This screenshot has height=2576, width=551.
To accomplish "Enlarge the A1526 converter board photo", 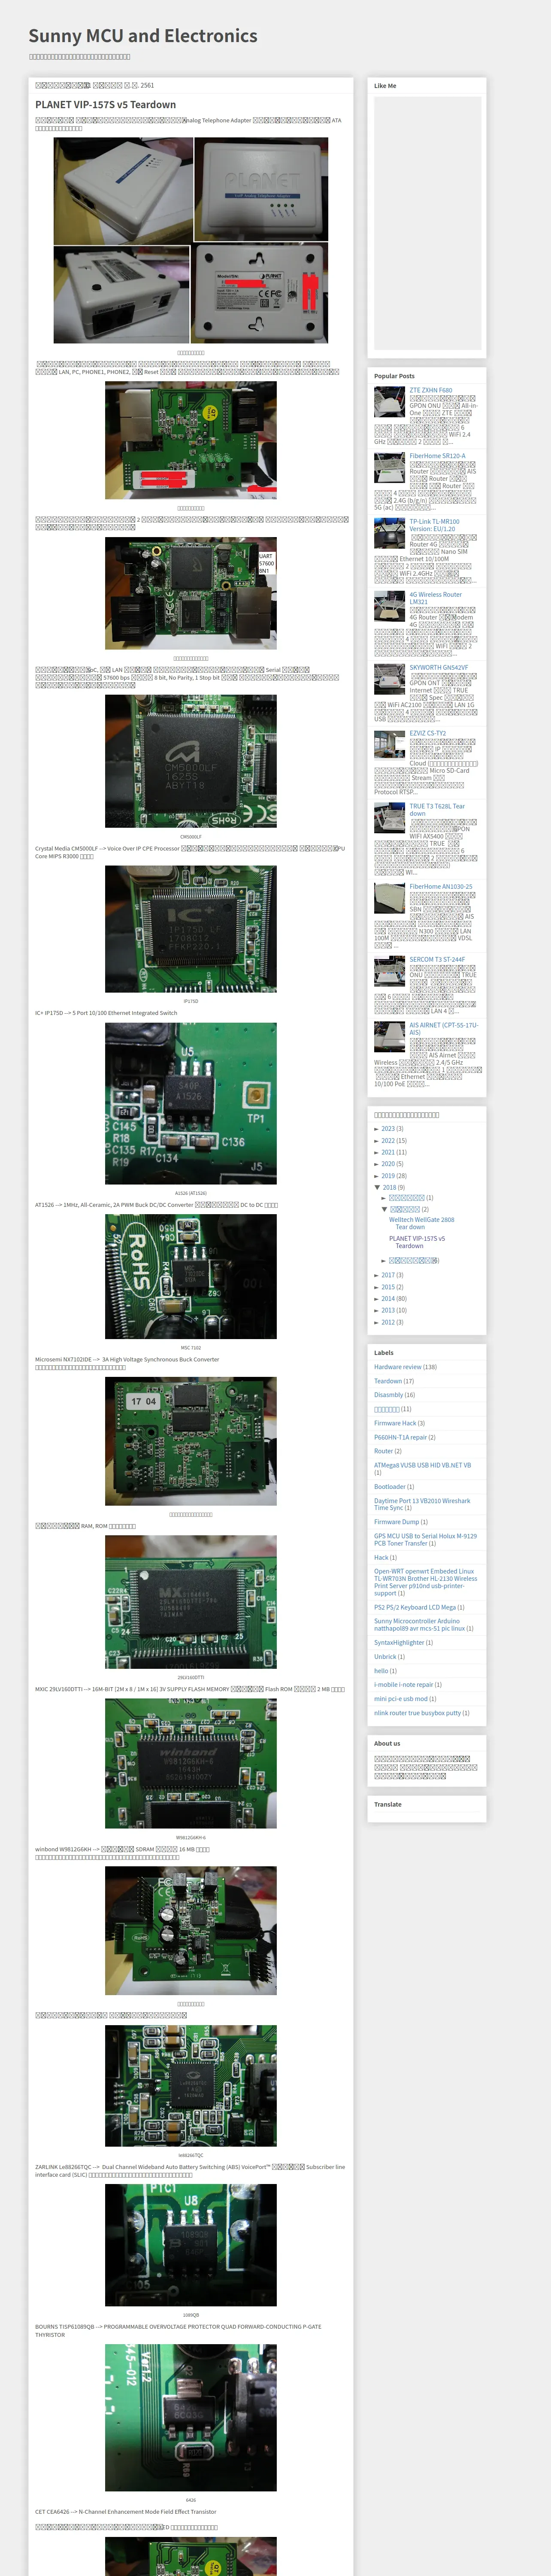I will click(191, 1103).
